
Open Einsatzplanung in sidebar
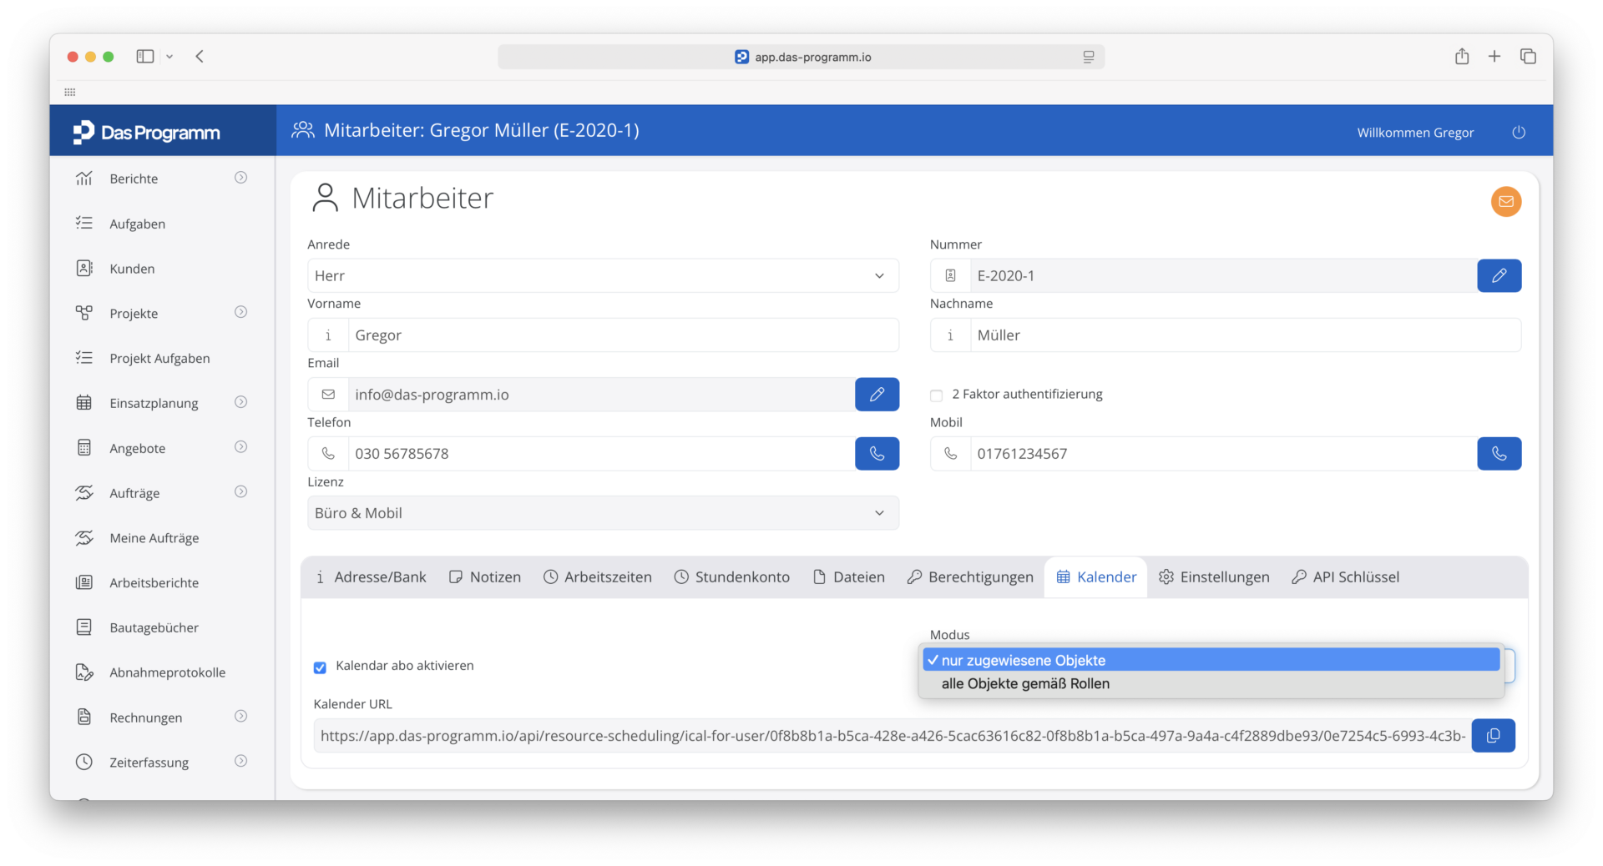click(x=154, y=404)
